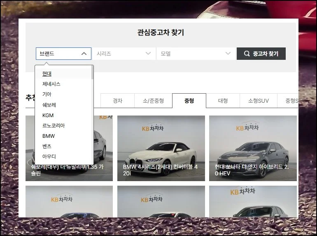
Task: Switch to the 경차 tab
Action: [x=117, y=101]
